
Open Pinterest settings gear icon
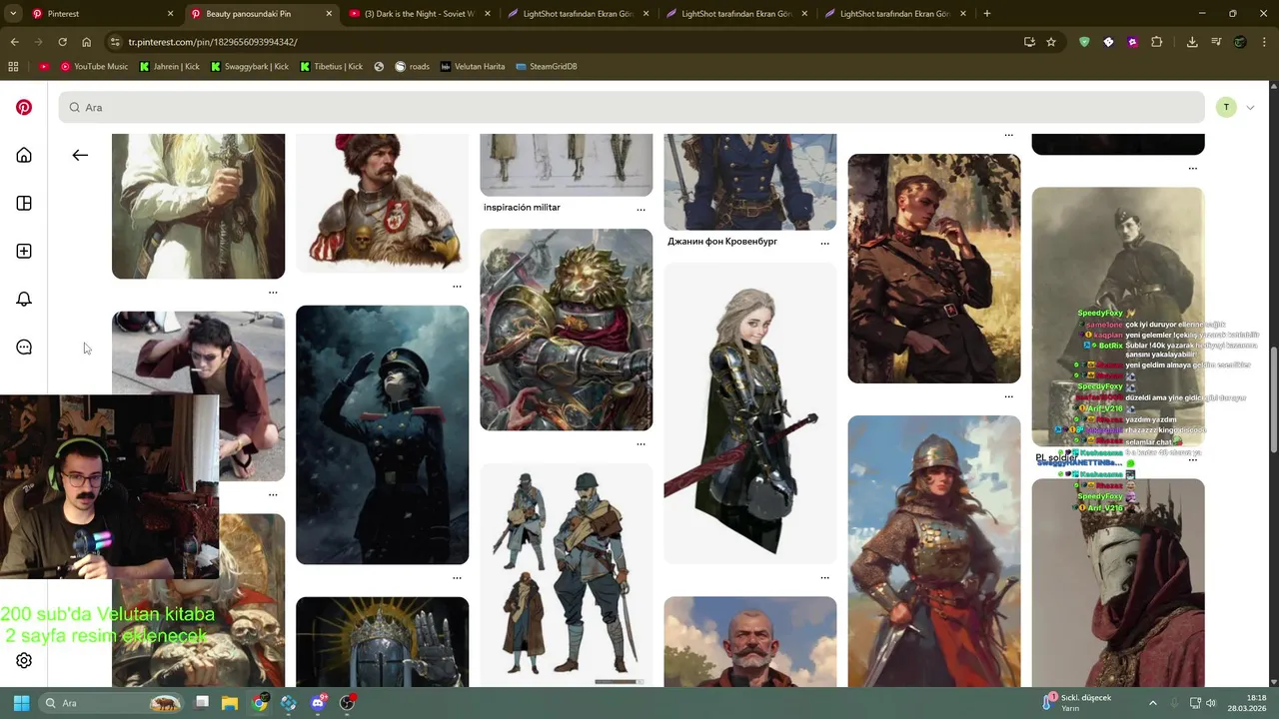[x=24, y=660]
